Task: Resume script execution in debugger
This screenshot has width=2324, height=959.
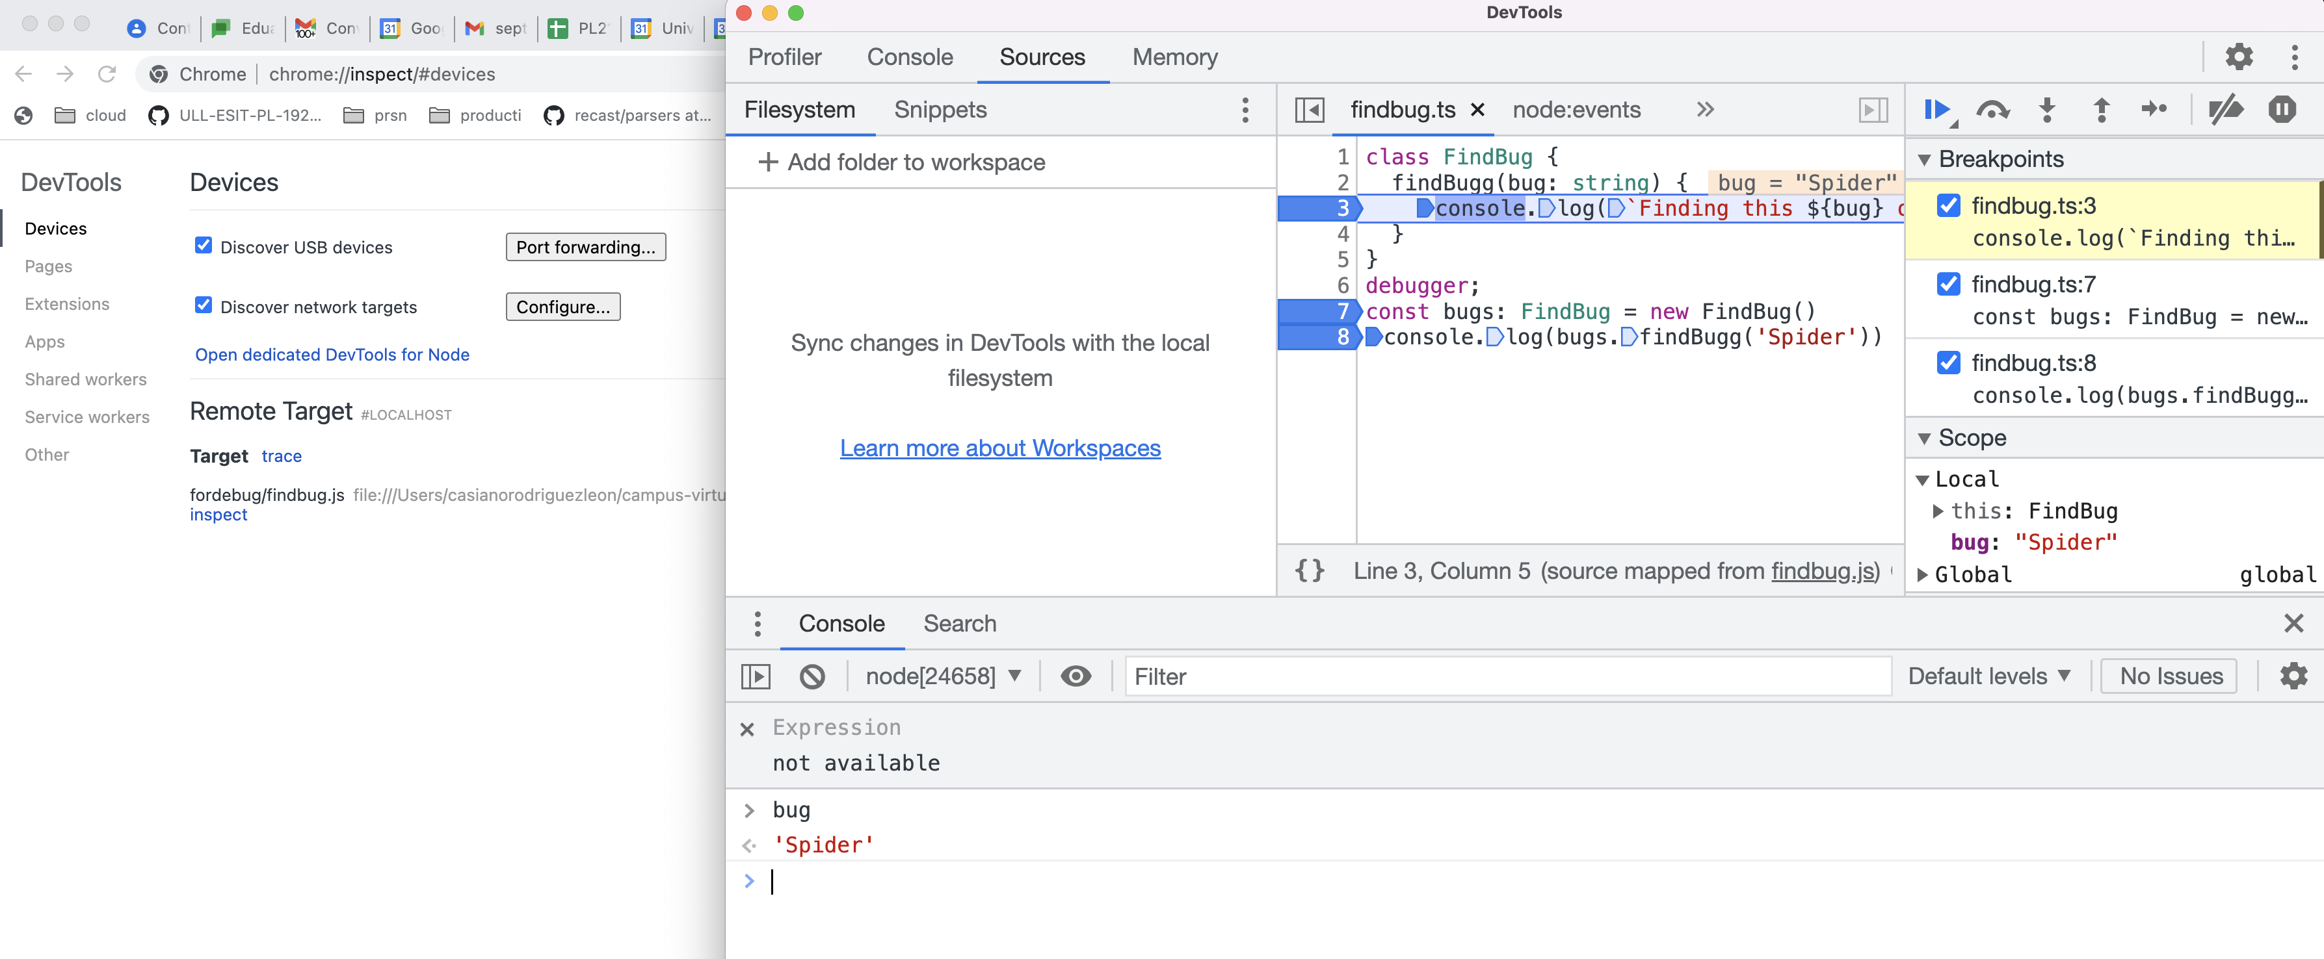Action: (1937, 109)
